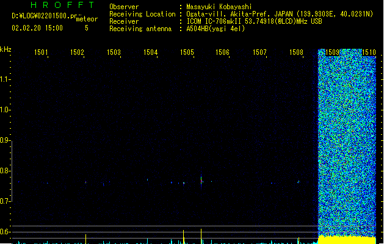The image size is (384, 244).
Task: Click the meteor echo dot near 1508
Action: pos(299,182)
